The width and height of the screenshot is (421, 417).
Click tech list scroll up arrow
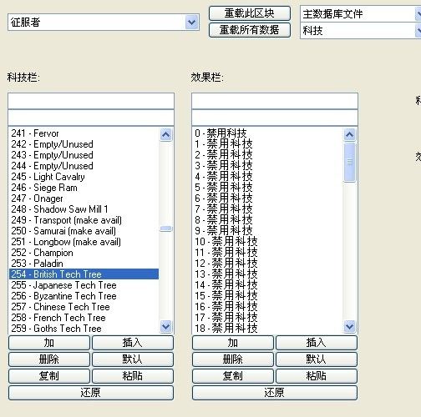point(166,135)
